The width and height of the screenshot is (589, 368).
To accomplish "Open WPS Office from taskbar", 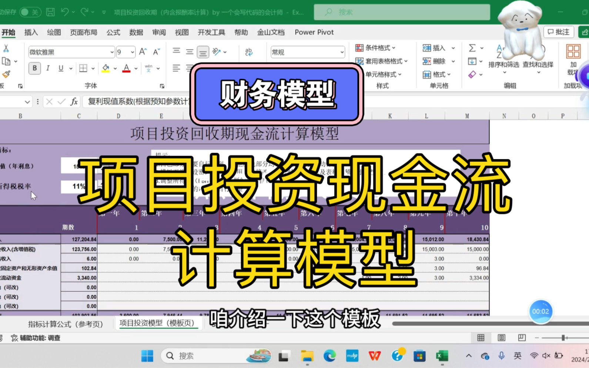I will tap(375, 356).
